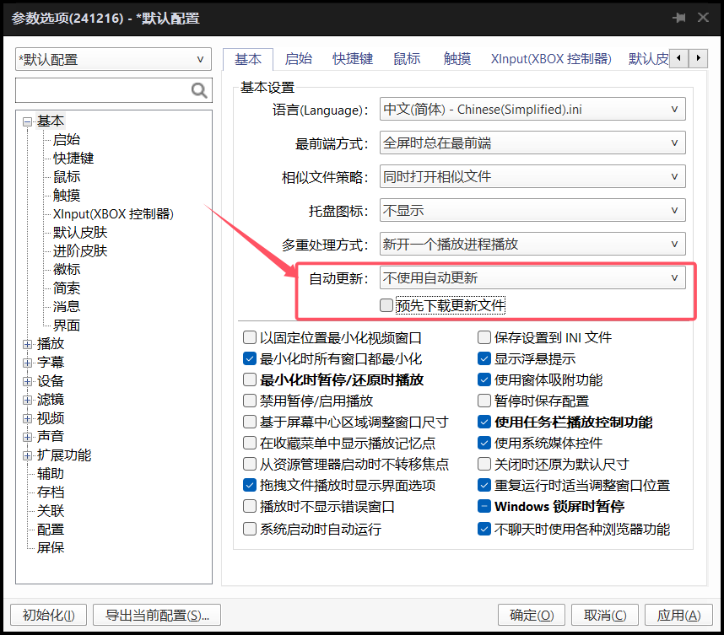The height and width of the screenshot is (635, 724).
Task: Expand the 播放 tree node
Action: pos(28,344)
